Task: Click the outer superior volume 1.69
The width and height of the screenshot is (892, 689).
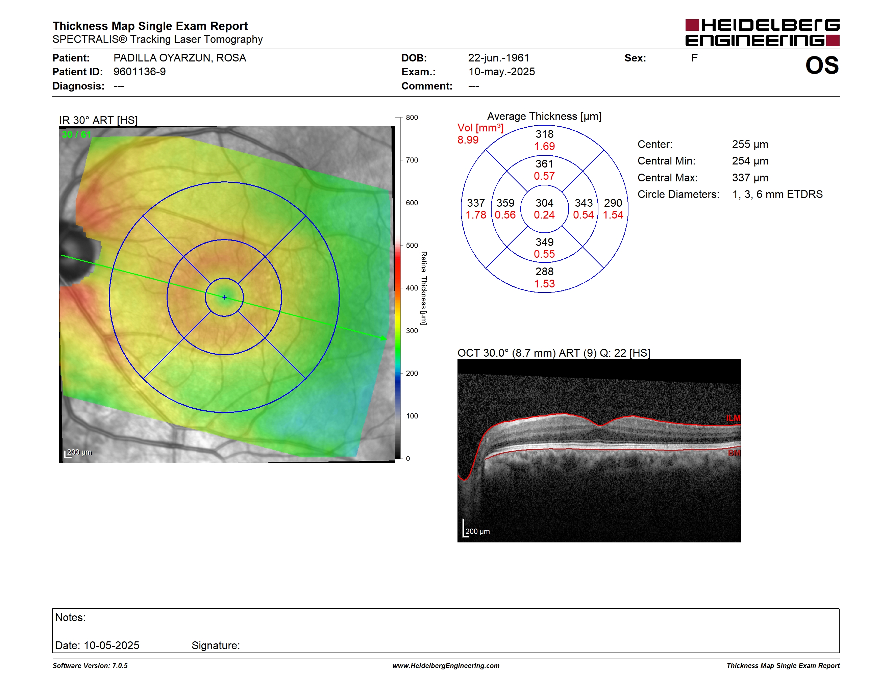Action: coord(544,146)
